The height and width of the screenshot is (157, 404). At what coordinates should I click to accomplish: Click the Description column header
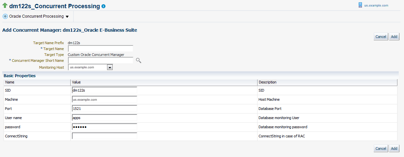point(327,82)
